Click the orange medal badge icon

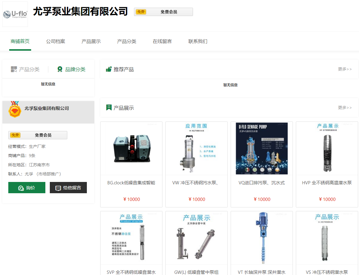tap(15, 109)
